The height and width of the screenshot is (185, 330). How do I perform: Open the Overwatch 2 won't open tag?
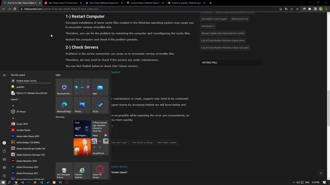tap(214, 19)
